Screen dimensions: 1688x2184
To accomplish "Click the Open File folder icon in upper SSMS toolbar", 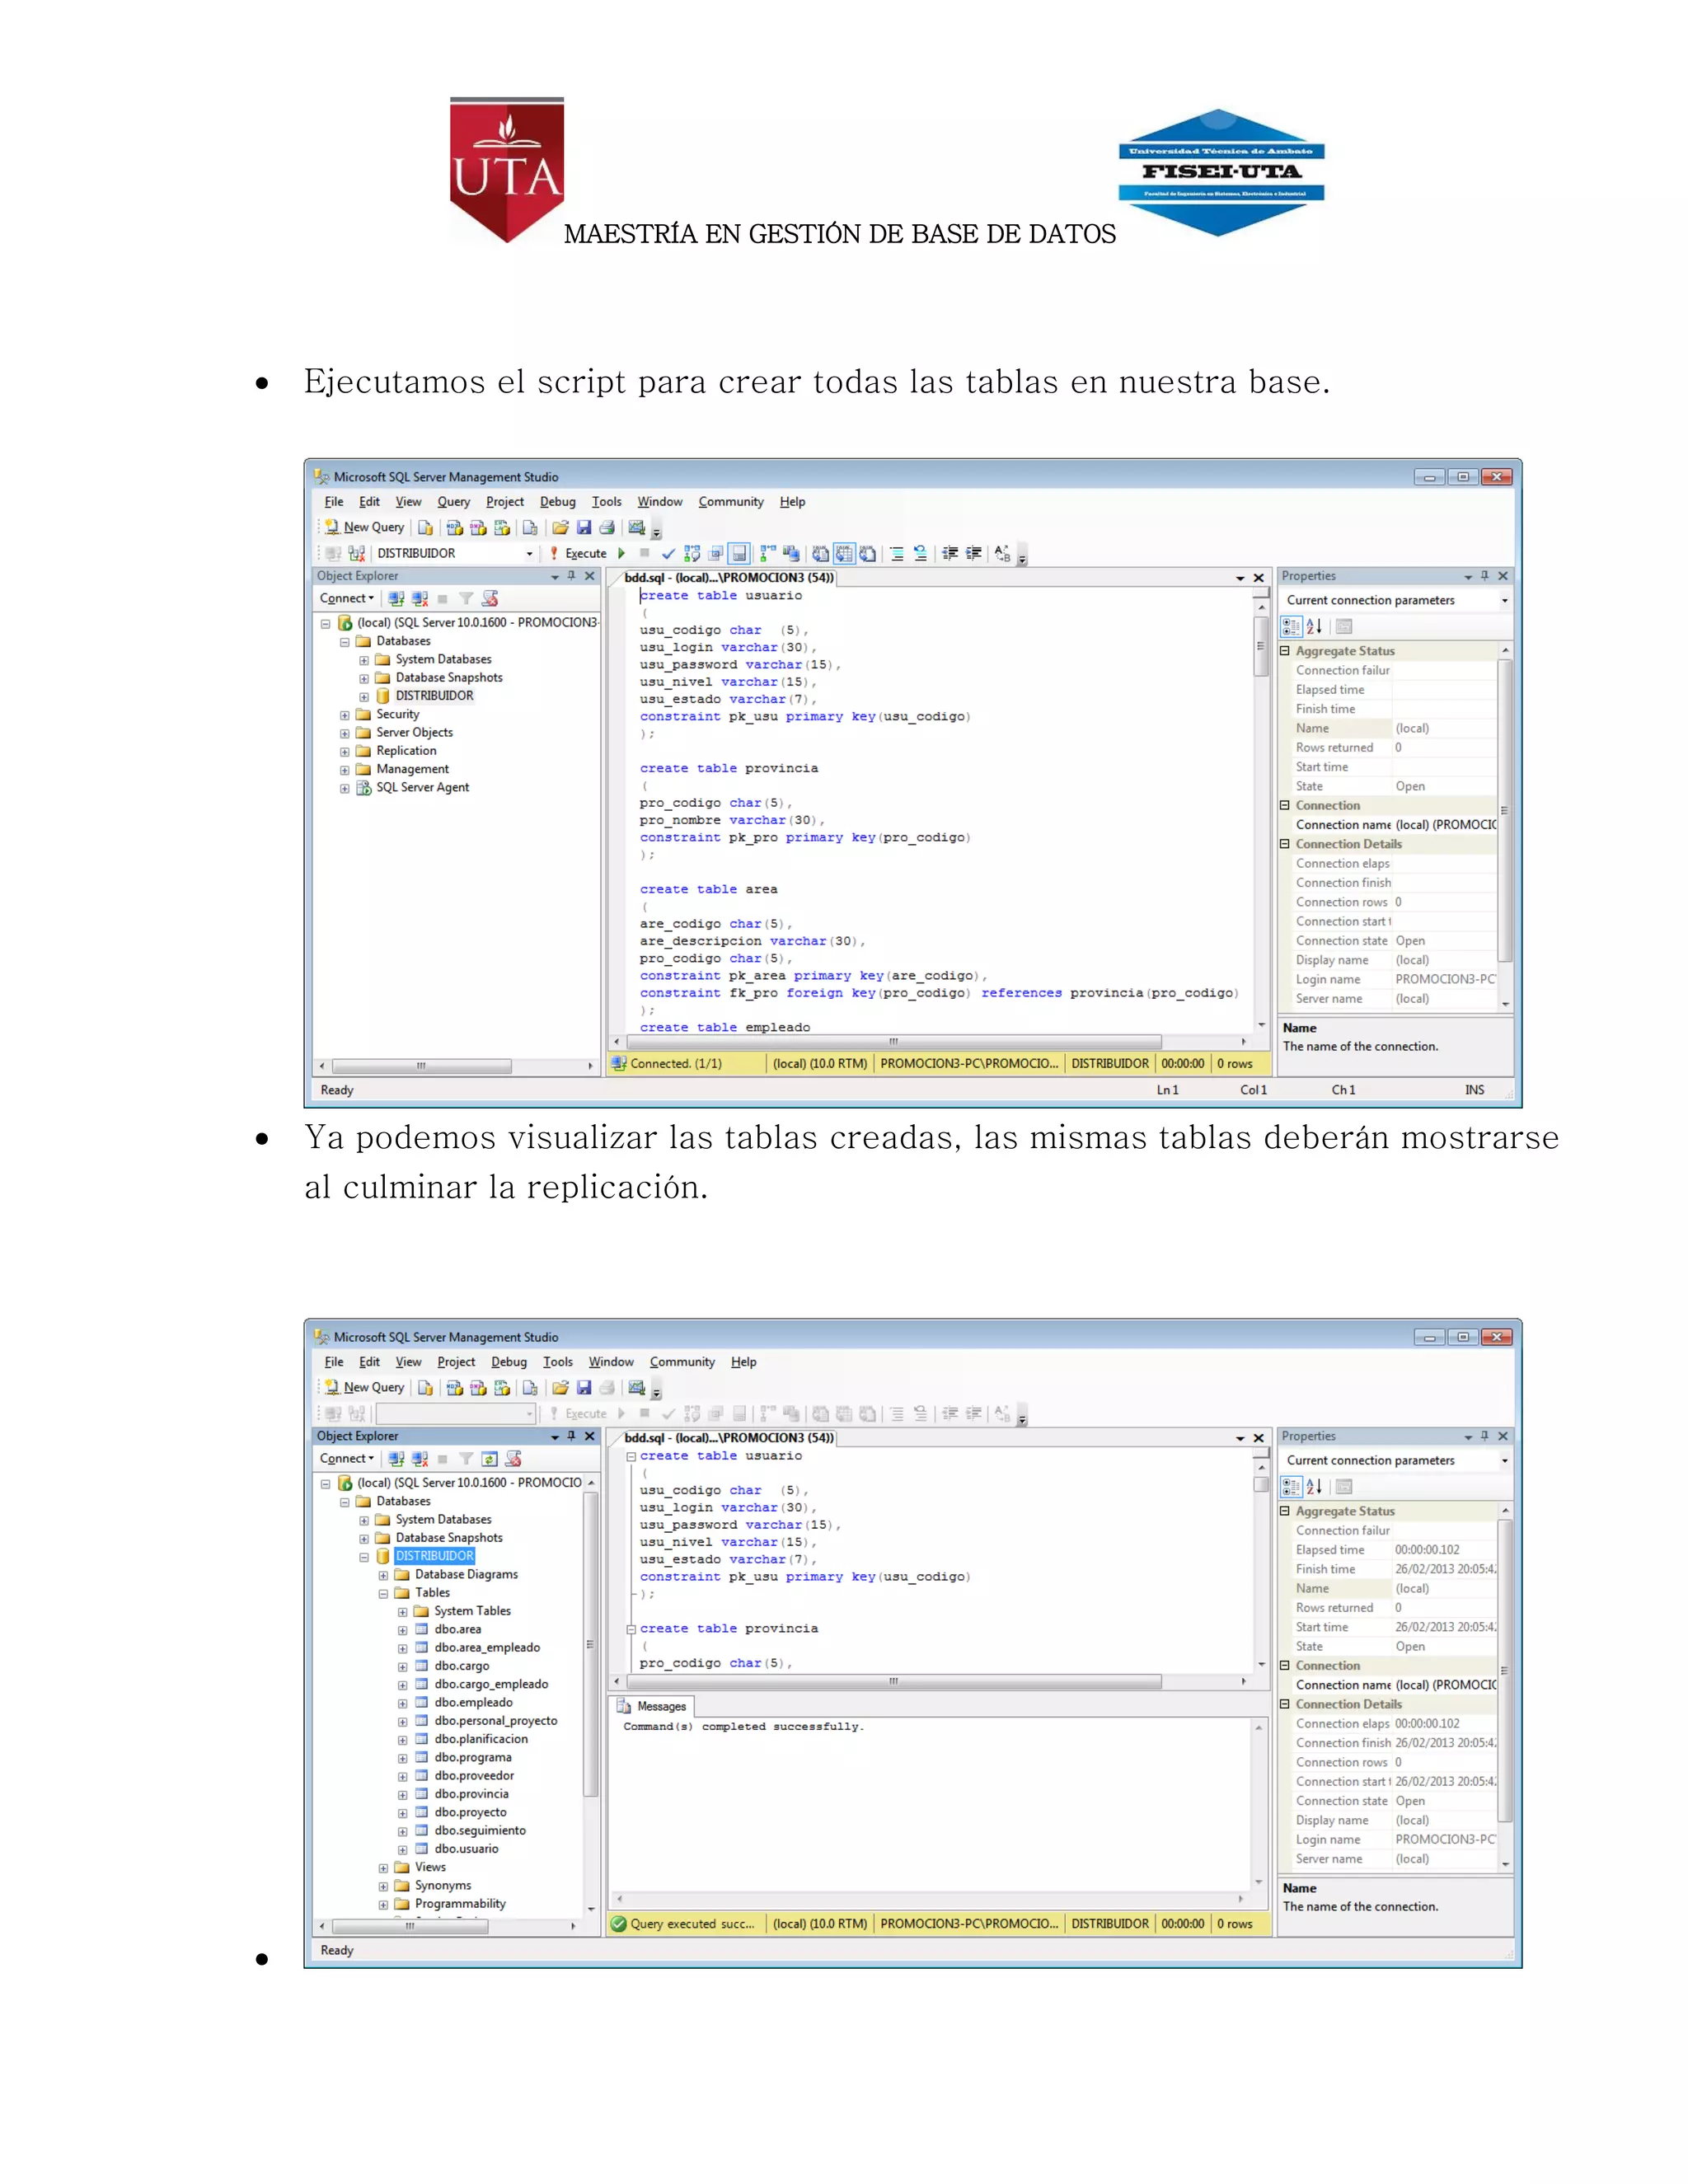I will click(560, 527).
